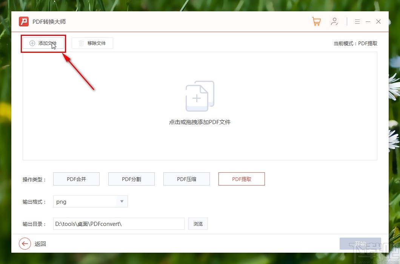Click the plus icon beside 添加文件
This screenshot has height=264, width=400.
(x=32, y=43)
